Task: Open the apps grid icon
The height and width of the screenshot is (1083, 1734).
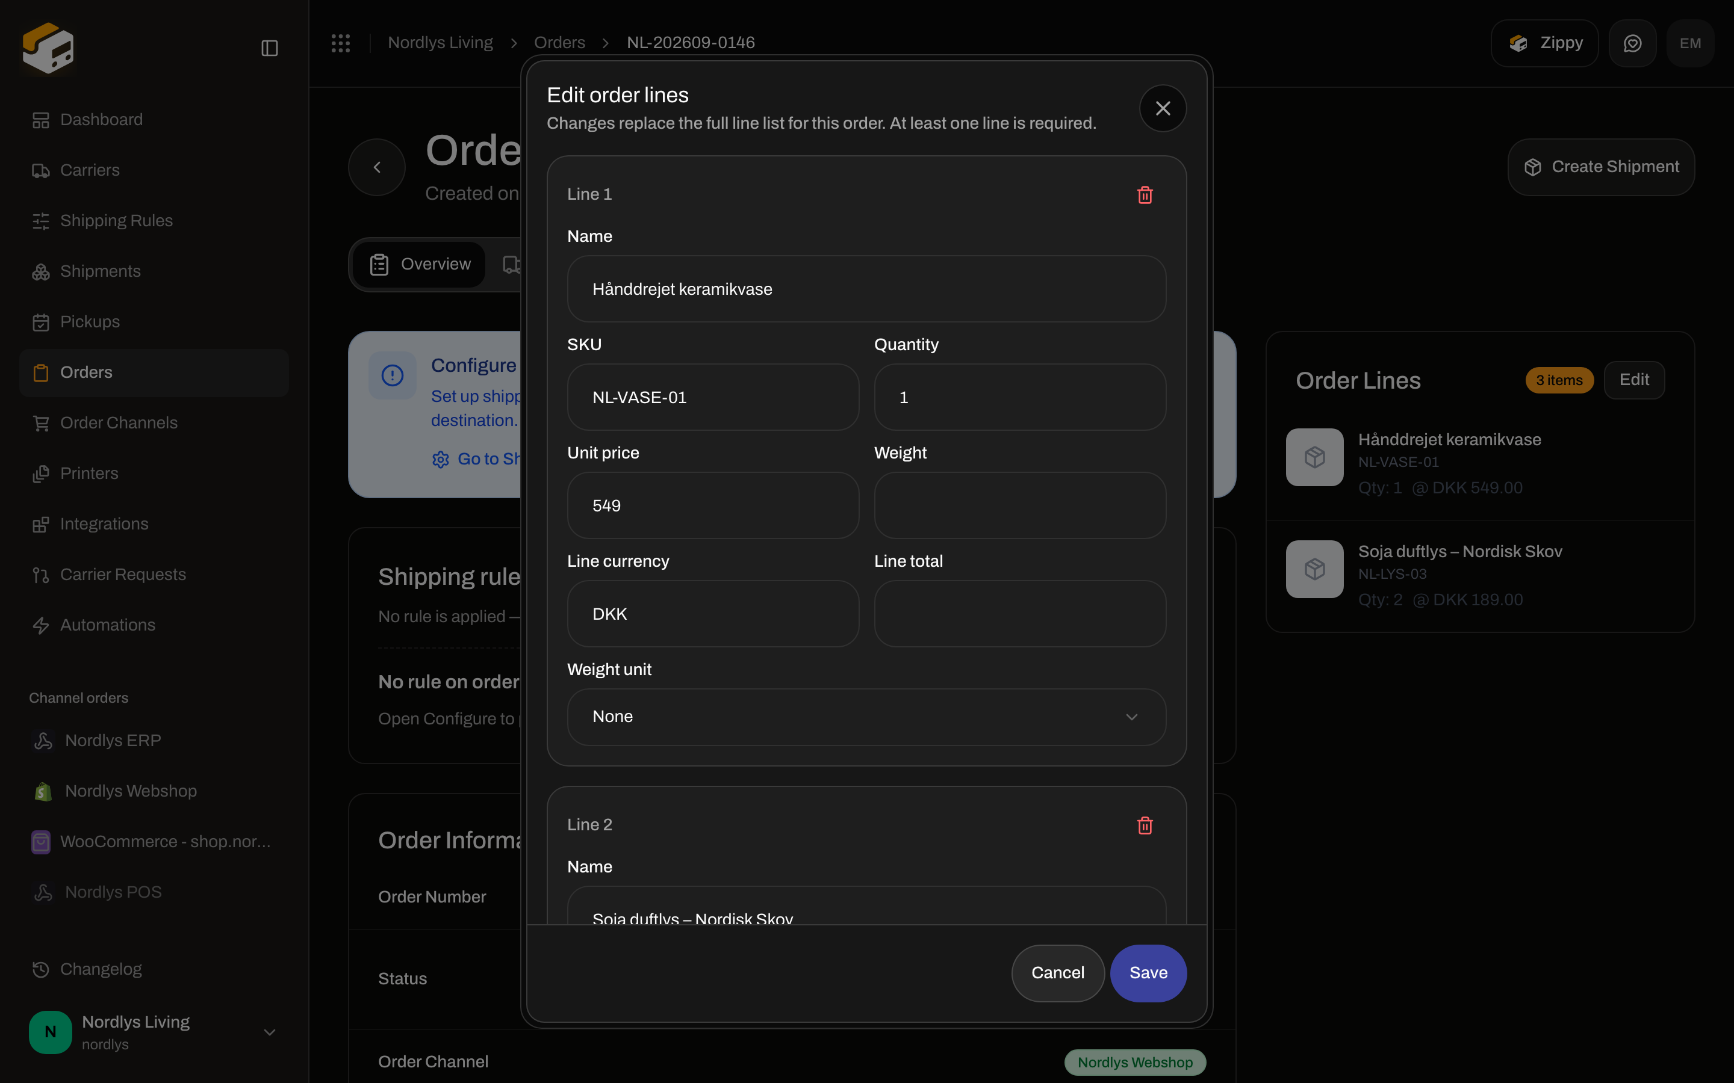Action: [x=340, y=43]
